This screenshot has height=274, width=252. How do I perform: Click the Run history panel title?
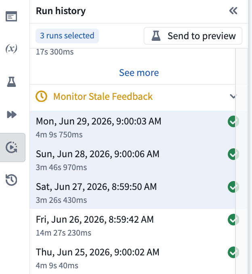pos(61,11)
